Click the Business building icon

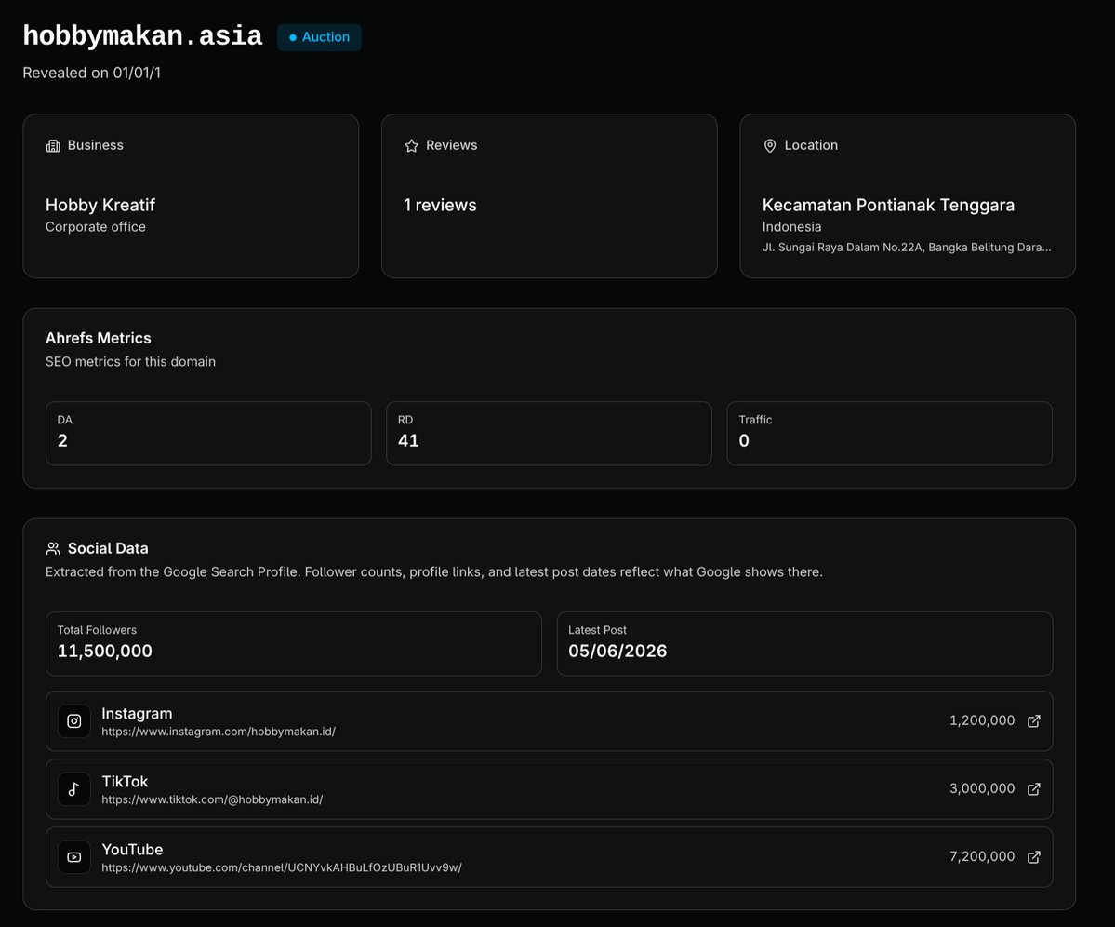tap(53, 146)
